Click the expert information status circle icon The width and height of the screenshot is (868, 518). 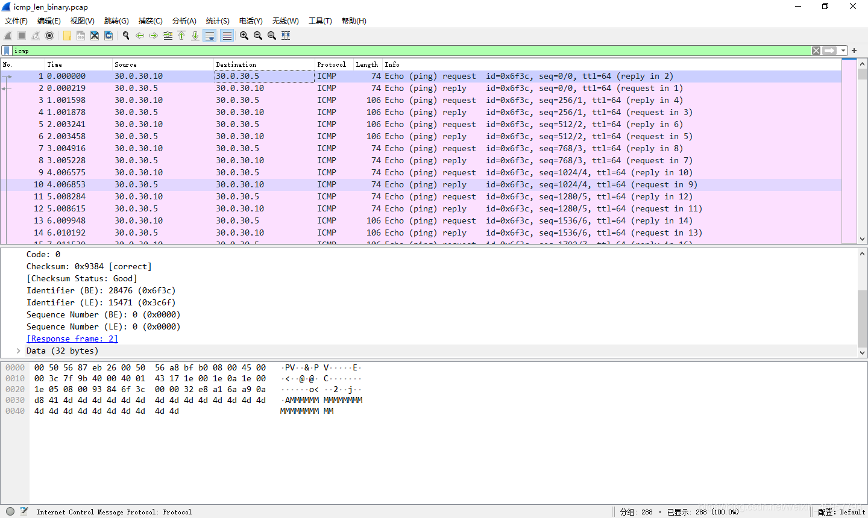coord(10,511)
